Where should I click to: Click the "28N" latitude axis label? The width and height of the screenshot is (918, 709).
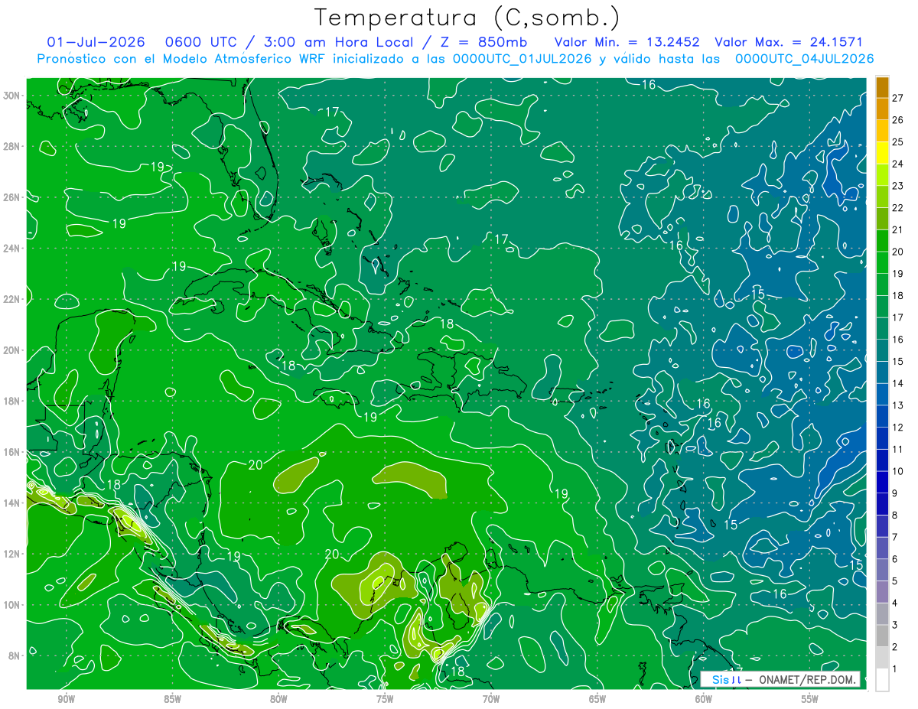coord(13,146)
